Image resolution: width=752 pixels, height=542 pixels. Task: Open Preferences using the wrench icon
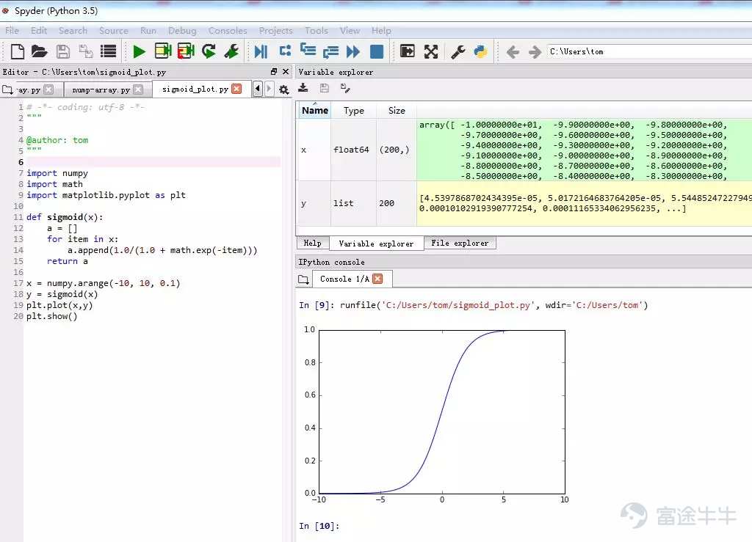[x=458, y=51]
